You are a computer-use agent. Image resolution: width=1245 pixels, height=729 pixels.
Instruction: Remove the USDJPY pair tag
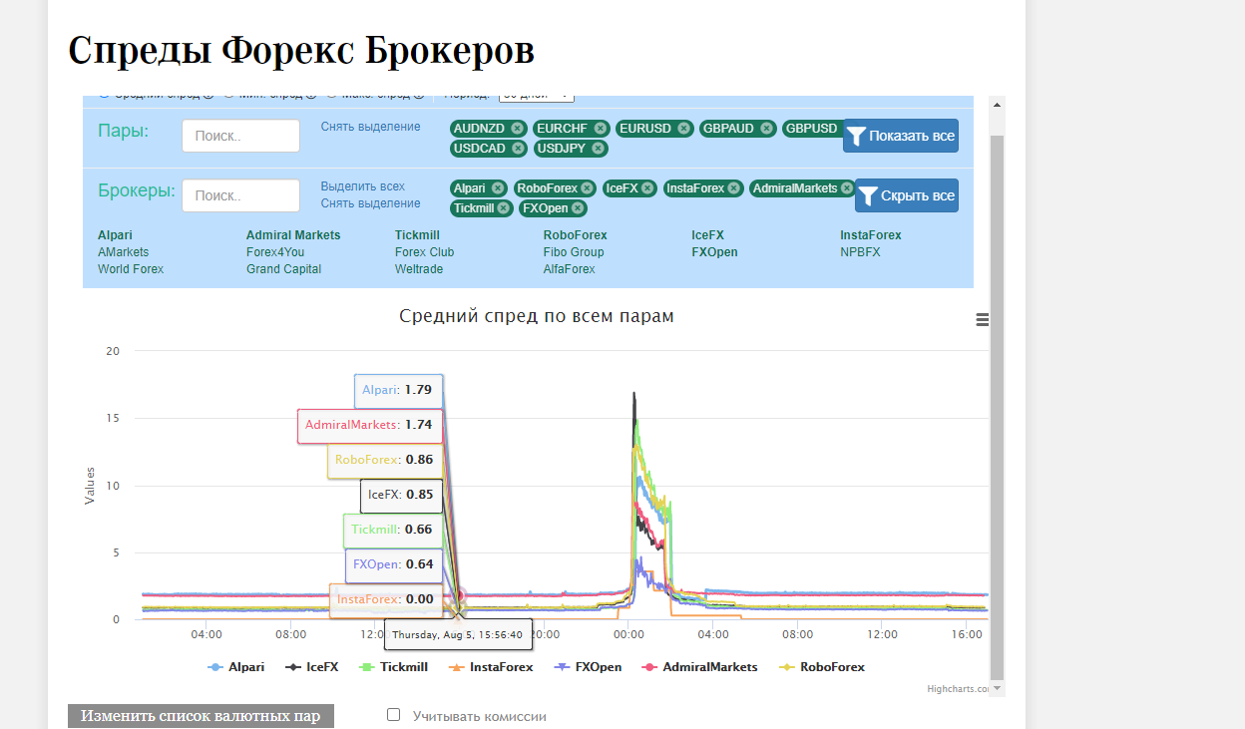[598, 148]
